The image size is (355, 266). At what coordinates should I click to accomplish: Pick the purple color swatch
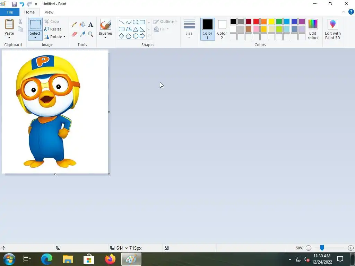pos(302,21)
